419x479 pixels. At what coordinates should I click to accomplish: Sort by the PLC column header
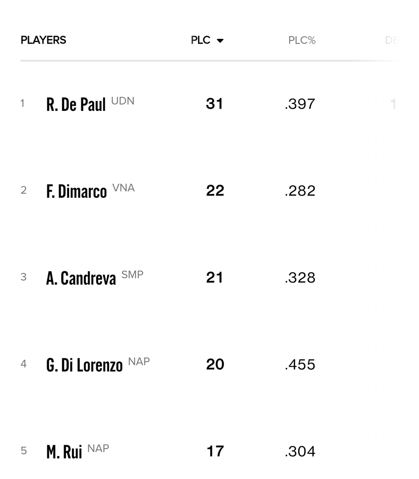coord(201,40)
